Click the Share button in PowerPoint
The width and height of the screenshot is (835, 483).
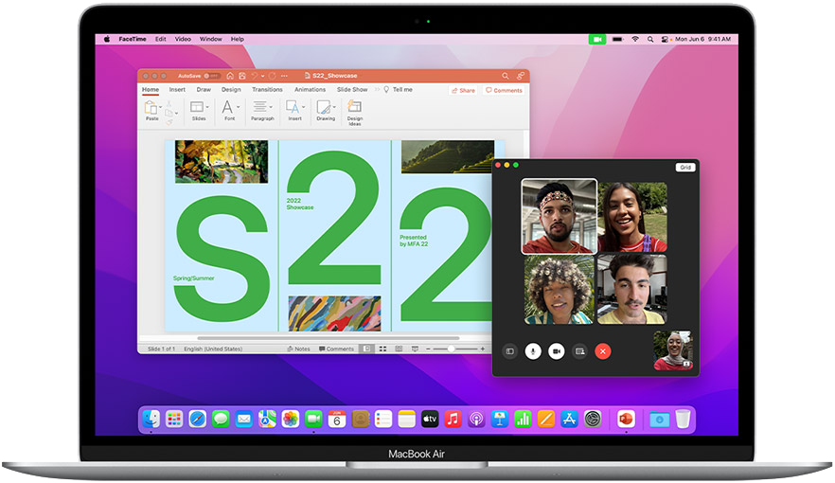point(463,91)
